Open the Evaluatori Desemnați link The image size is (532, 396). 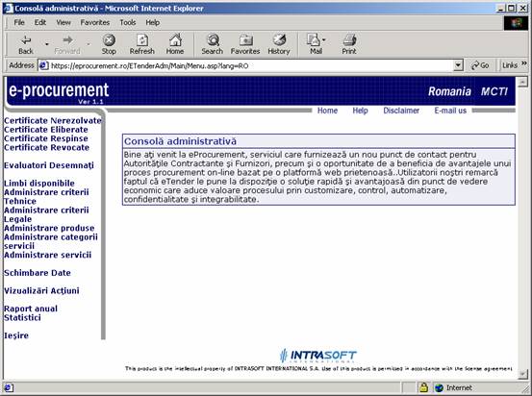[49, 165]
